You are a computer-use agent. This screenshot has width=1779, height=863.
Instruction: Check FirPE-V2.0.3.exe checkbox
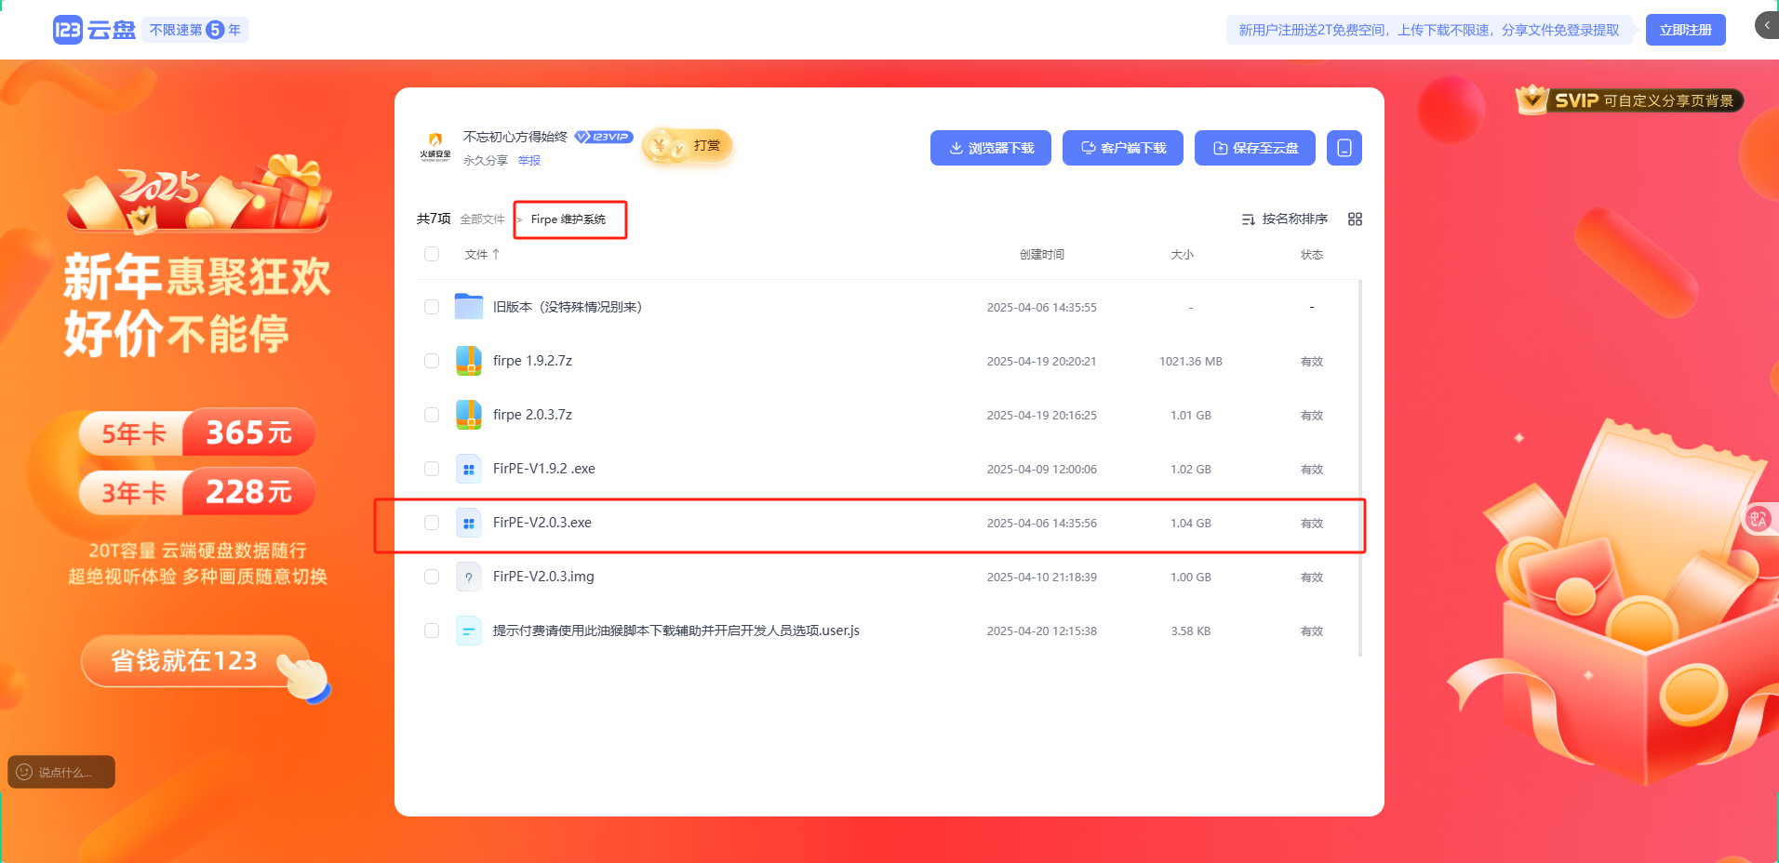tap(432, 523)
